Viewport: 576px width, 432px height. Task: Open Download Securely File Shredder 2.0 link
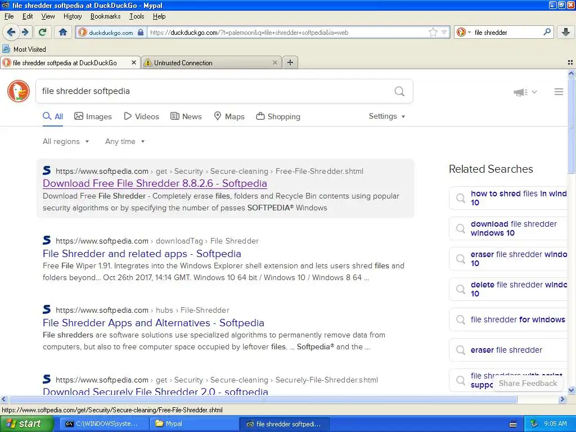click(x=155, y=391)
